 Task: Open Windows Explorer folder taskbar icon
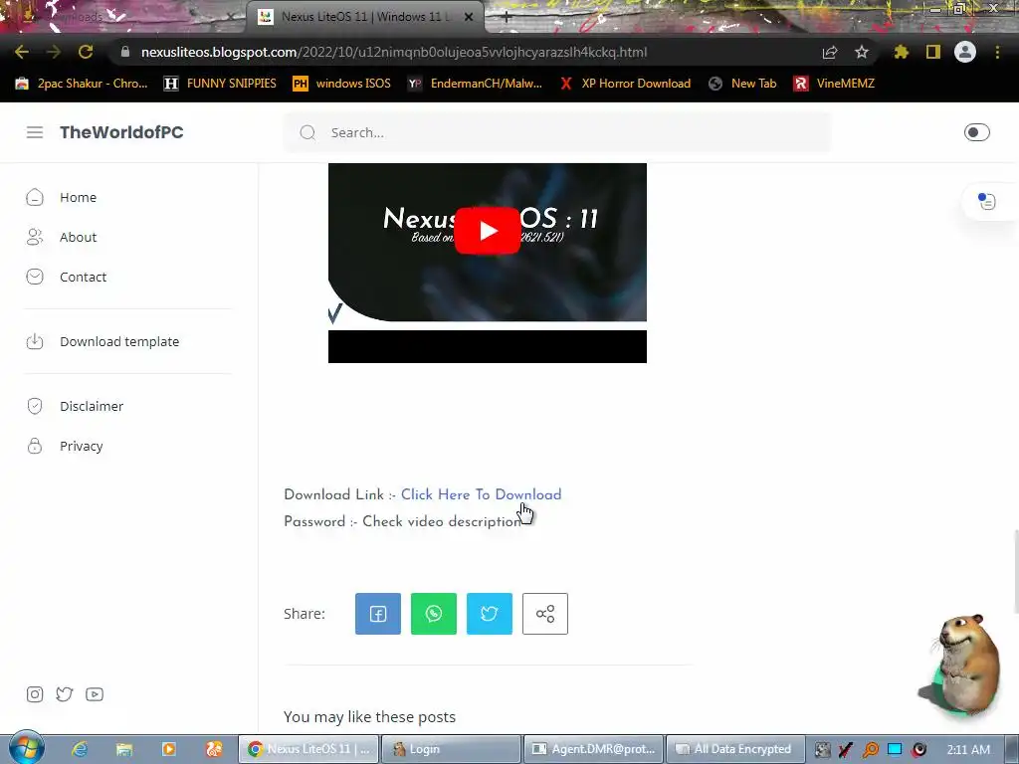pyautogui.click(x=124, y=749)
